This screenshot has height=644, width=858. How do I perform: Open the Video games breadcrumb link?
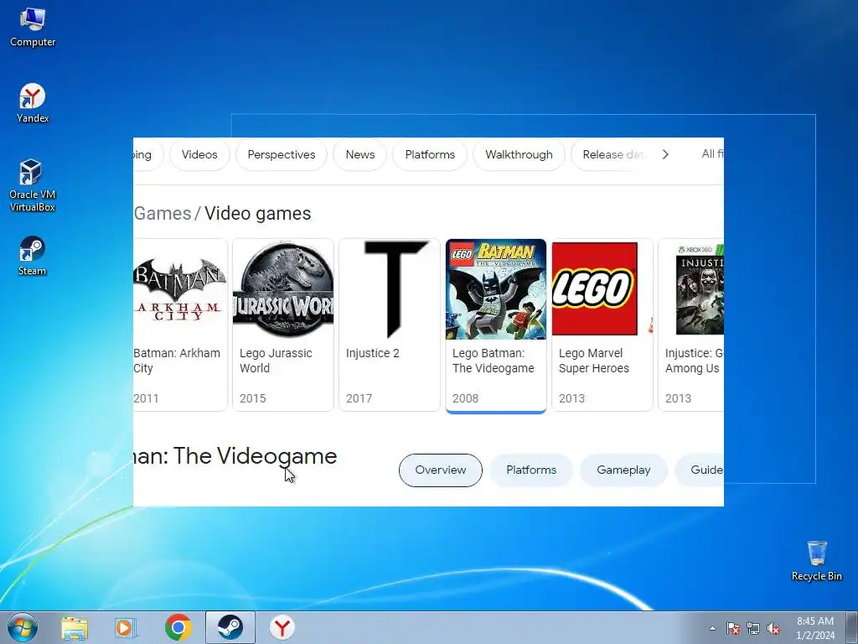tap(258, 213)
